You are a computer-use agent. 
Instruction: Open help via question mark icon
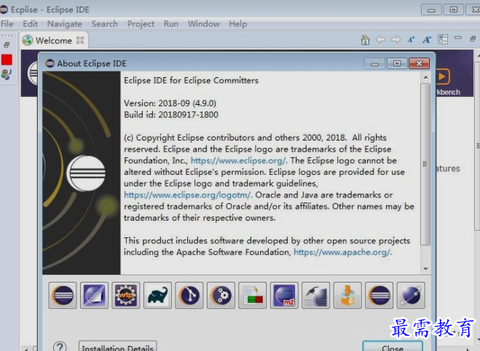click(60, 347)
